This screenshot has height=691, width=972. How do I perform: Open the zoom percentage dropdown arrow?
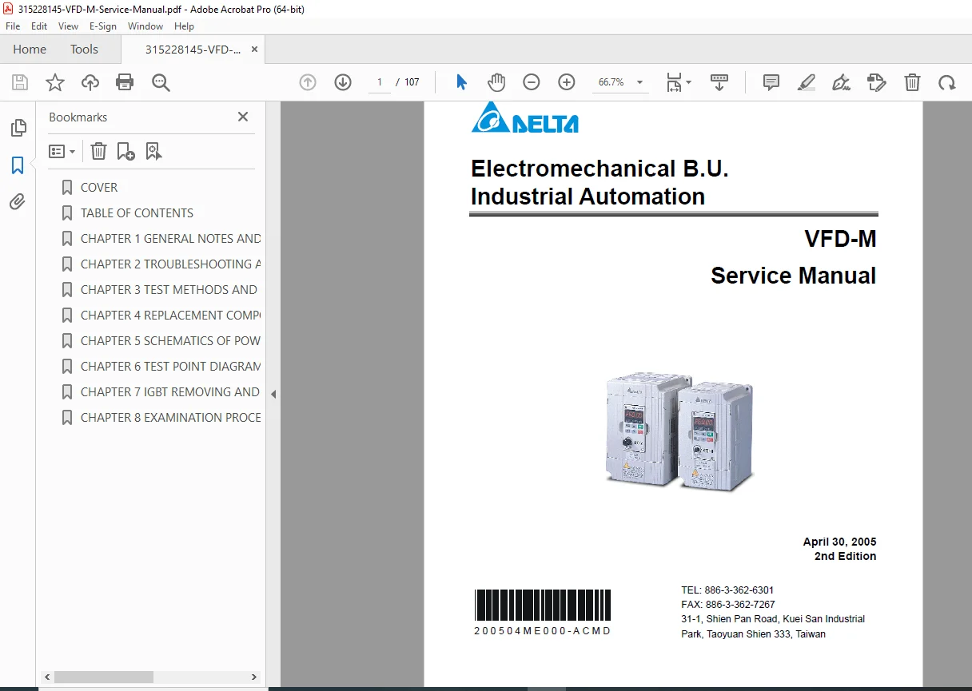(639, 82)
